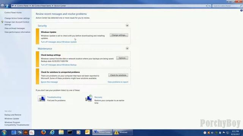Viewport: 243px width, 136px height.
Task: Open Windows Explorer folder on taskbar
Action: point(61,132)
